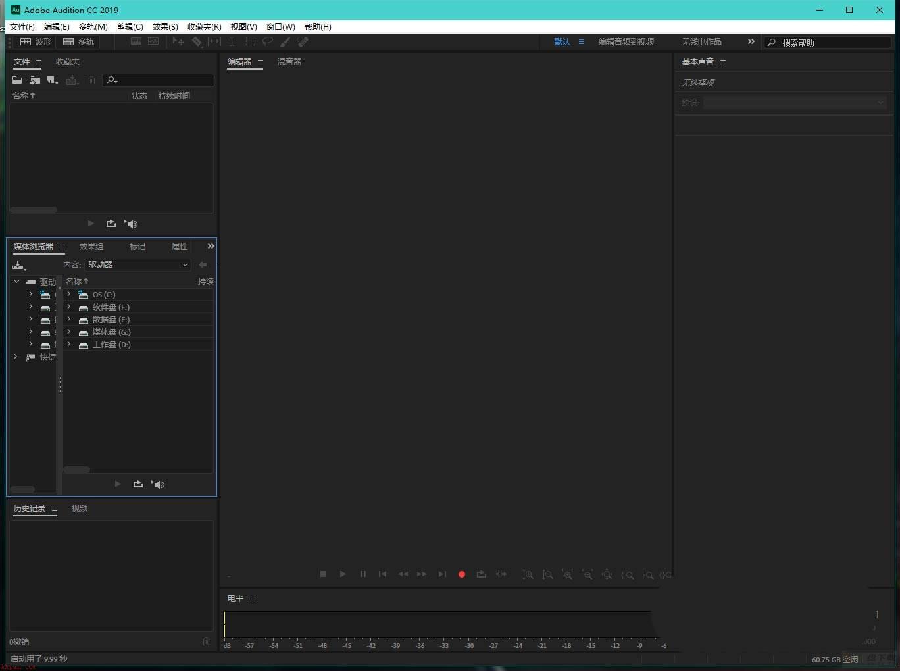Click the history trash icon
This screenshot has height=671, width=900.
tap(206, 641)
